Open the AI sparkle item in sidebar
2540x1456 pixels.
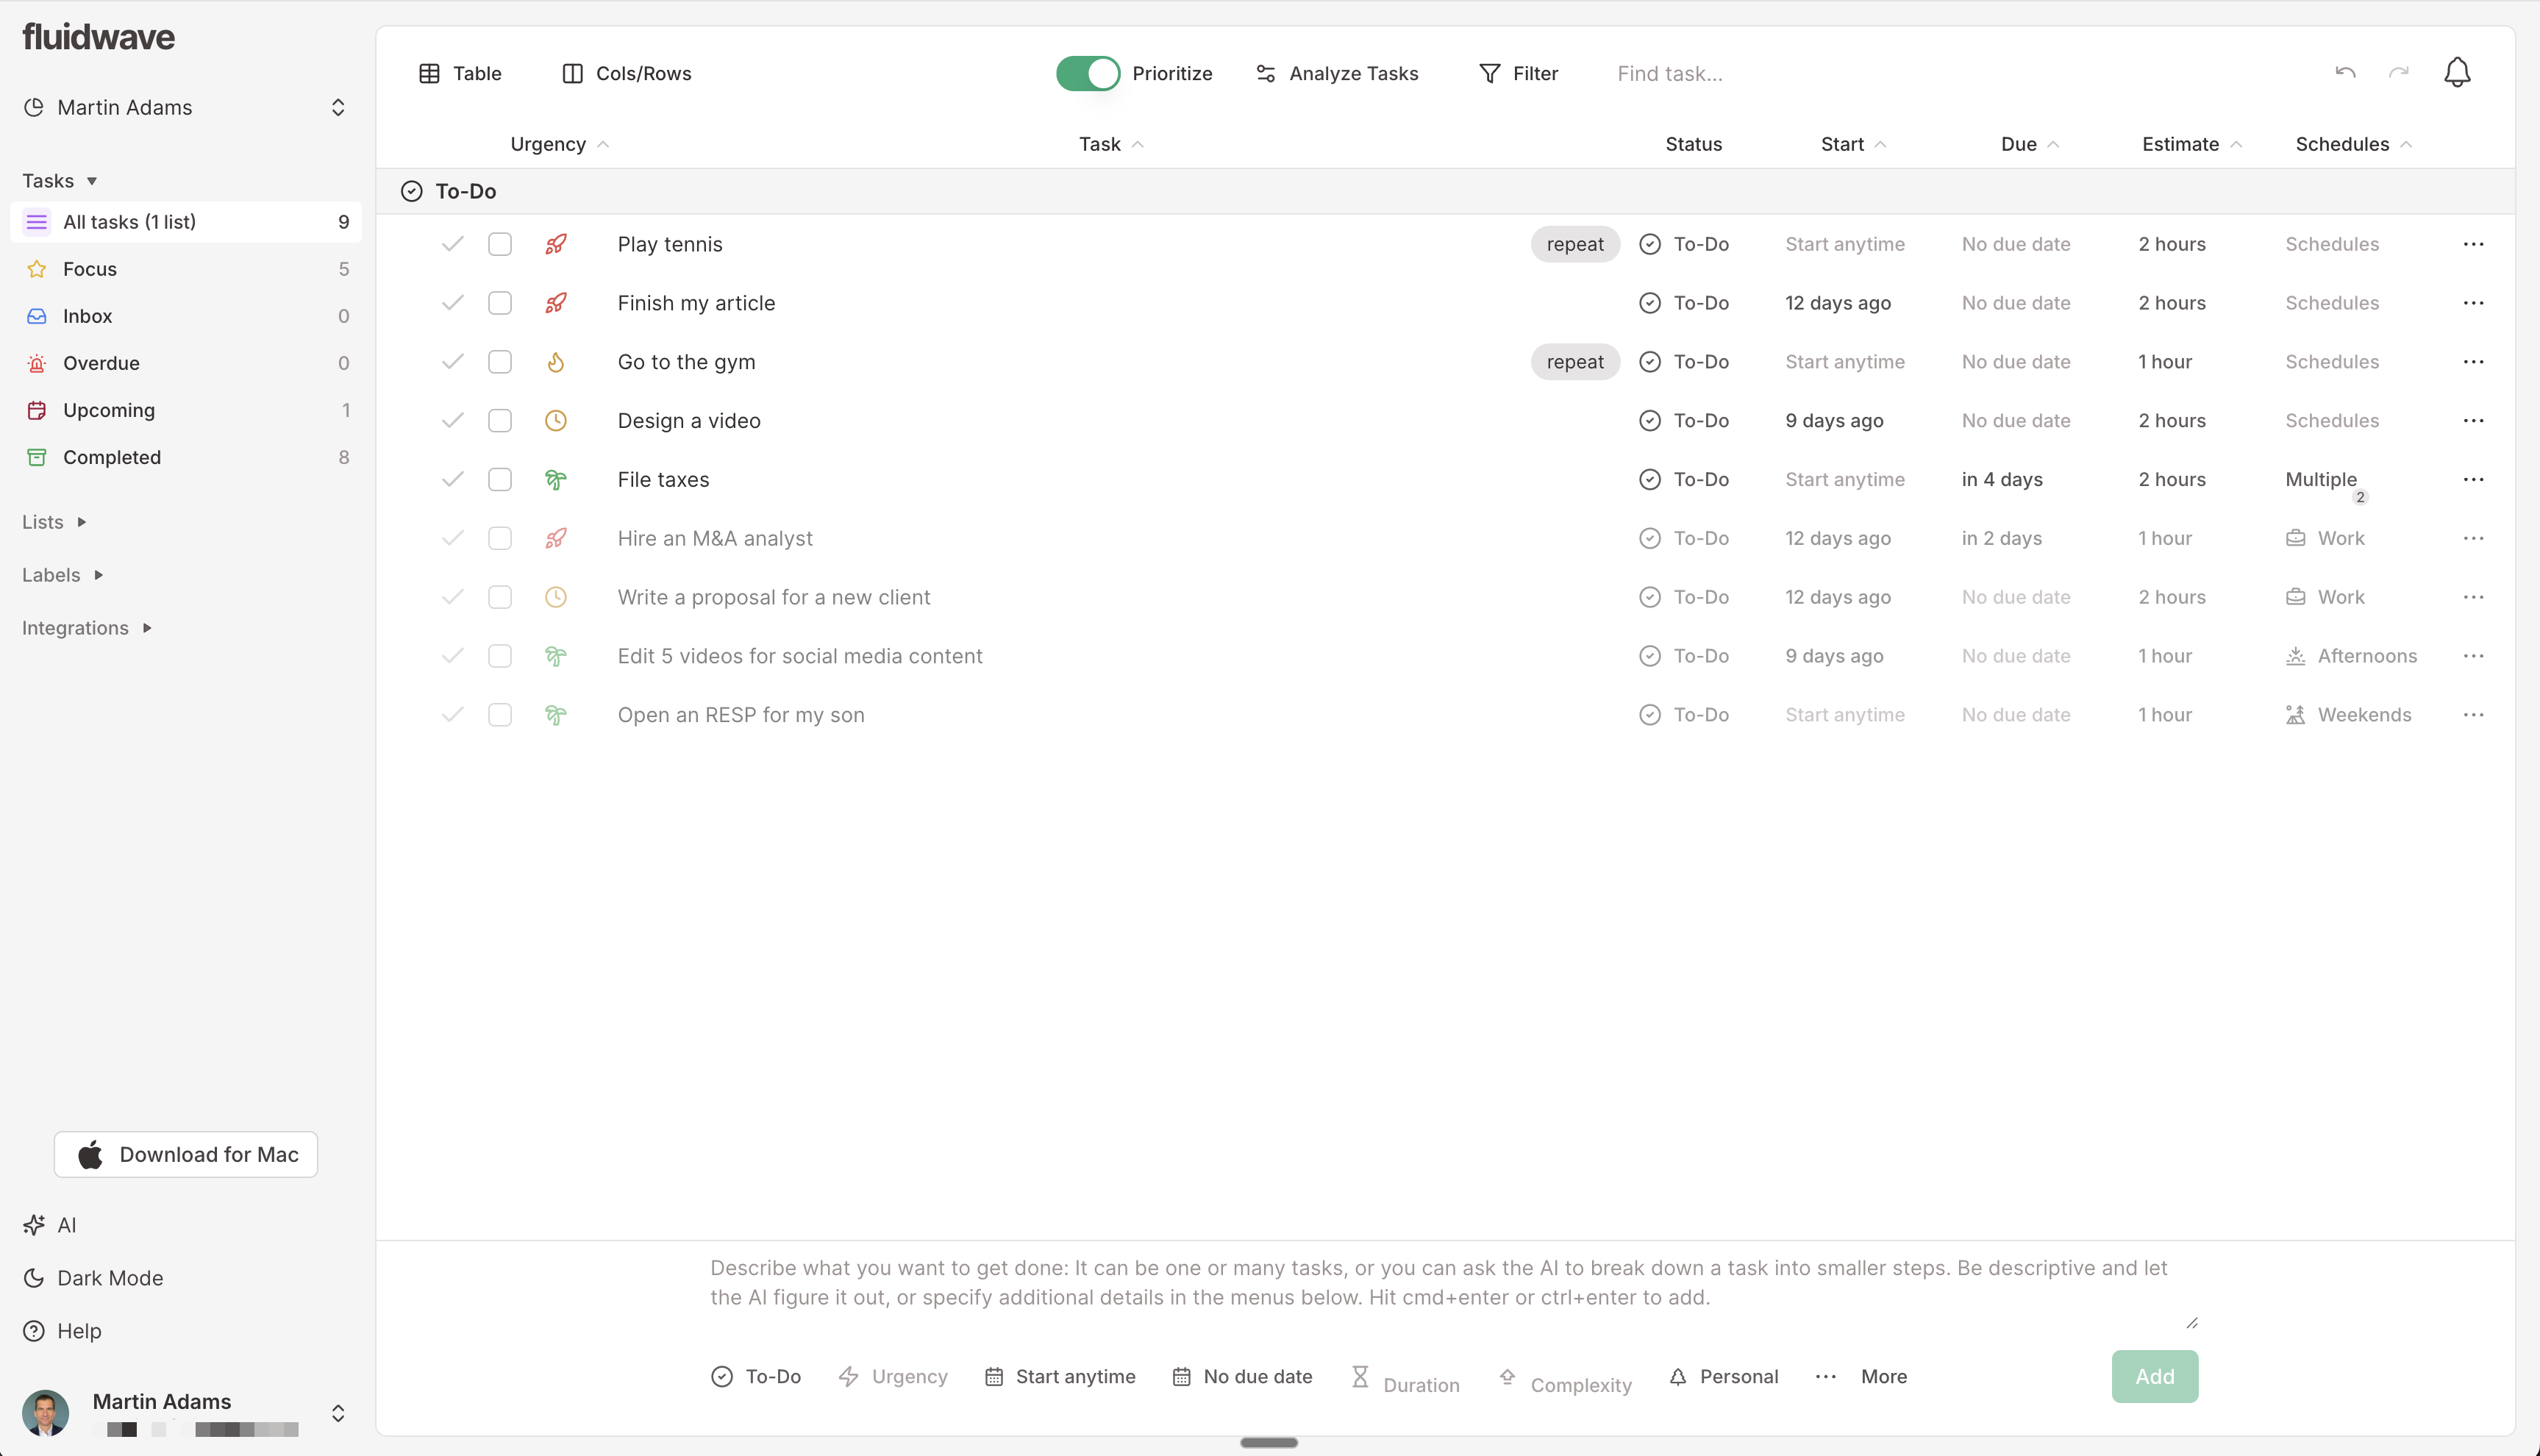coord(50,1225)
